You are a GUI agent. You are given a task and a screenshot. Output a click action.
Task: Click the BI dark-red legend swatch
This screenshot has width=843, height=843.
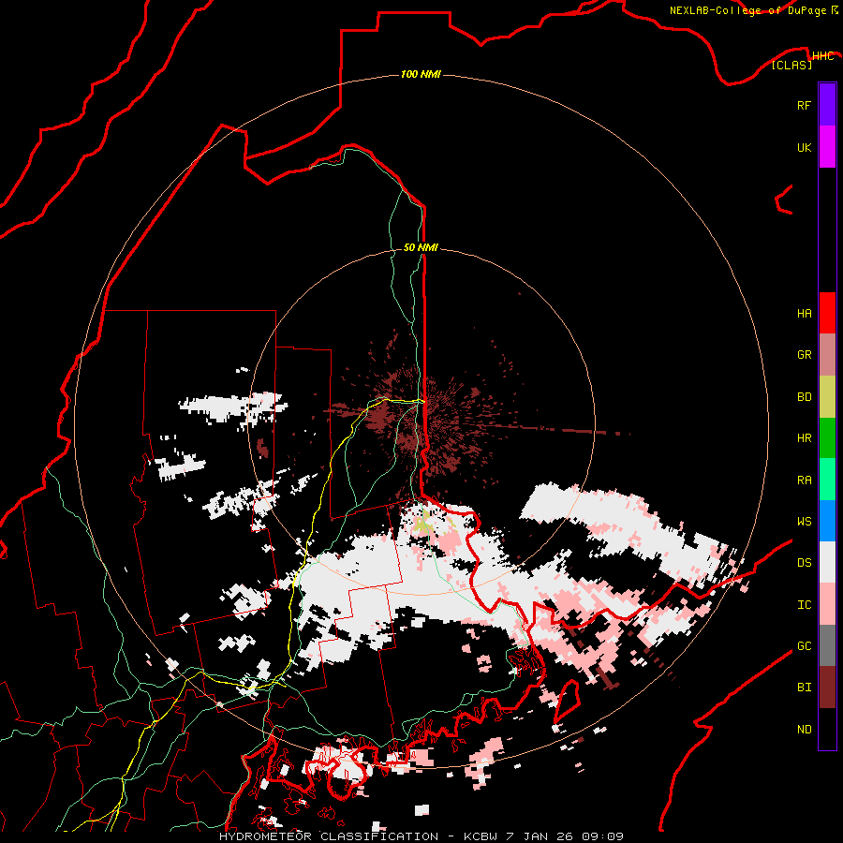click(x=827, y=688)
